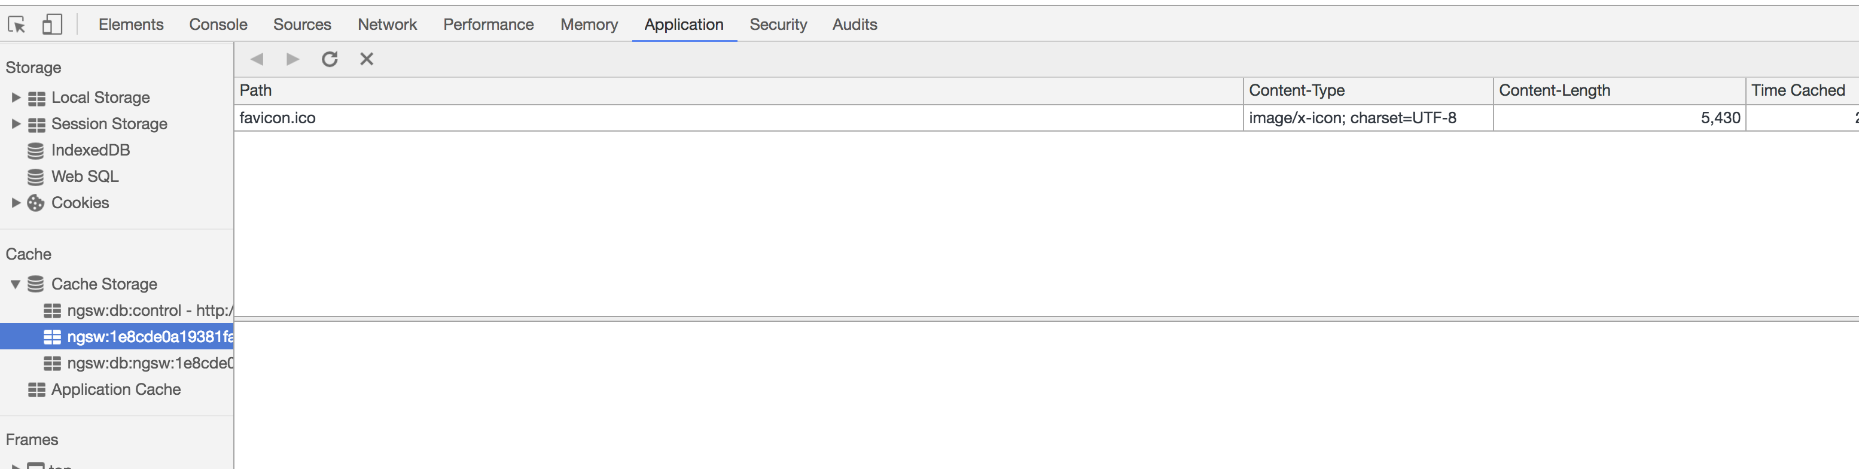Click the refresh caches icon
The height and width of the screenshot is (469, 1859).
tap(330, 59)
